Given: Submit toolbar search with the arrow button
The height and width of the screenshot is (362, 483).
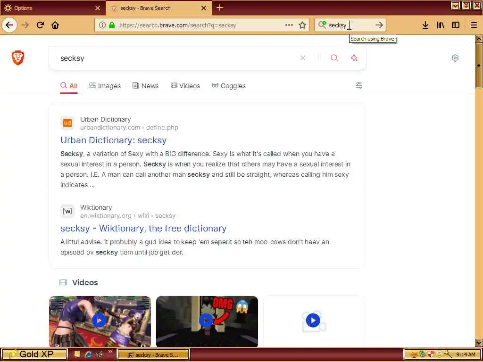Looking at the screenshot, I should [379, 25].
